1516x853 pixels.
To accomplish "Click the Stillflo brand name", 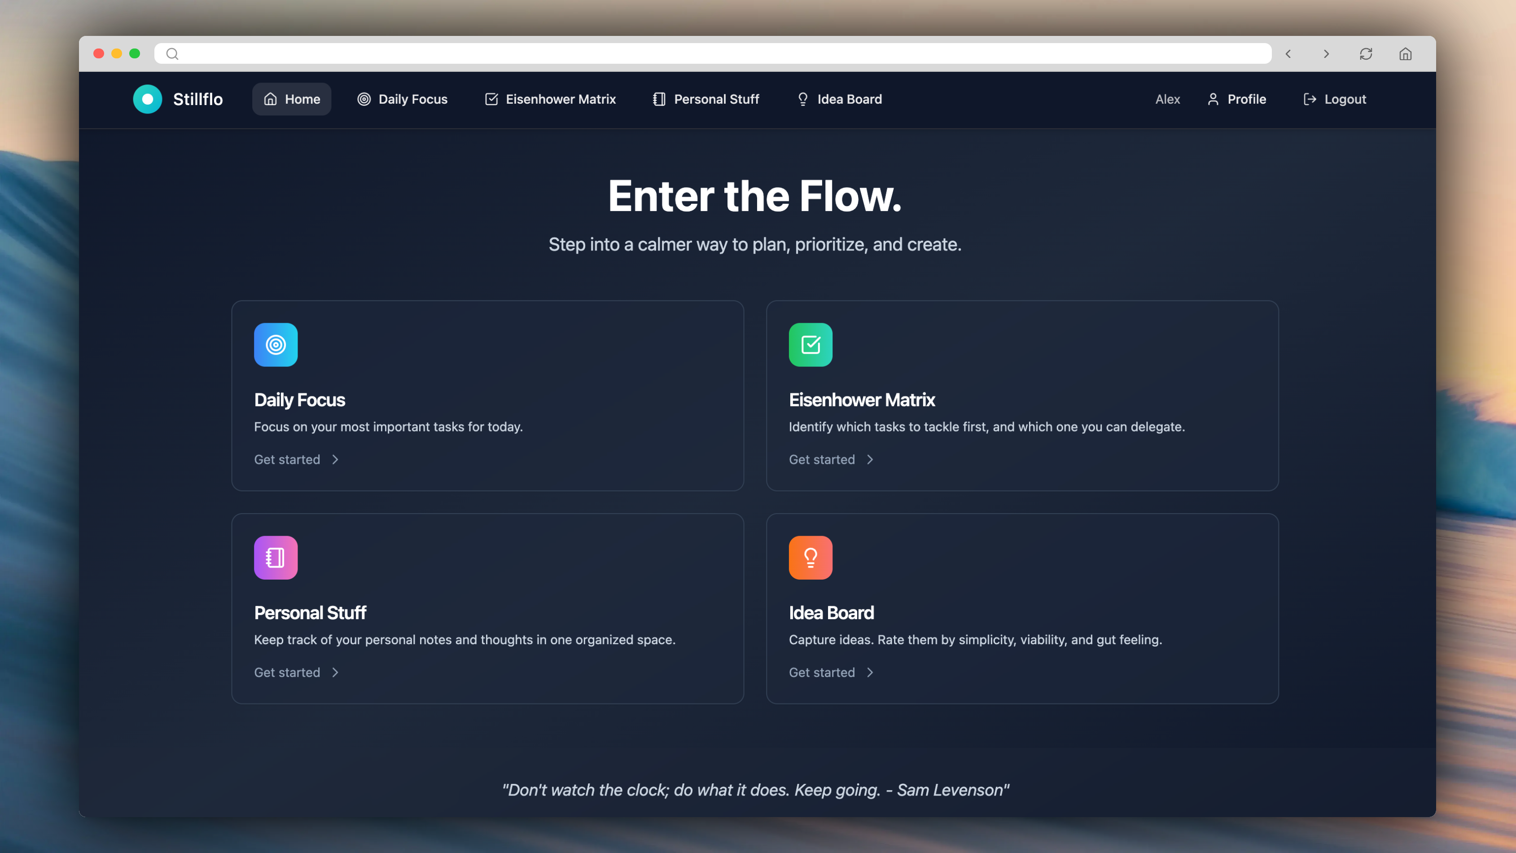I will [x=198, y=99].
